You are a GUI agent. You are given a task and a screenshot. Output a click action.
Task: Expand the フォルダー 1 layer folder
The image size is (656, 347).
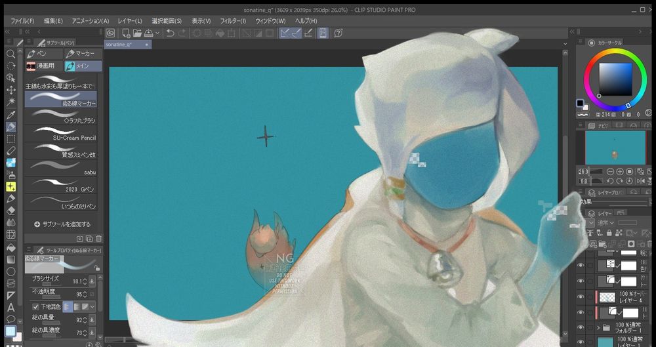(599, 327)
